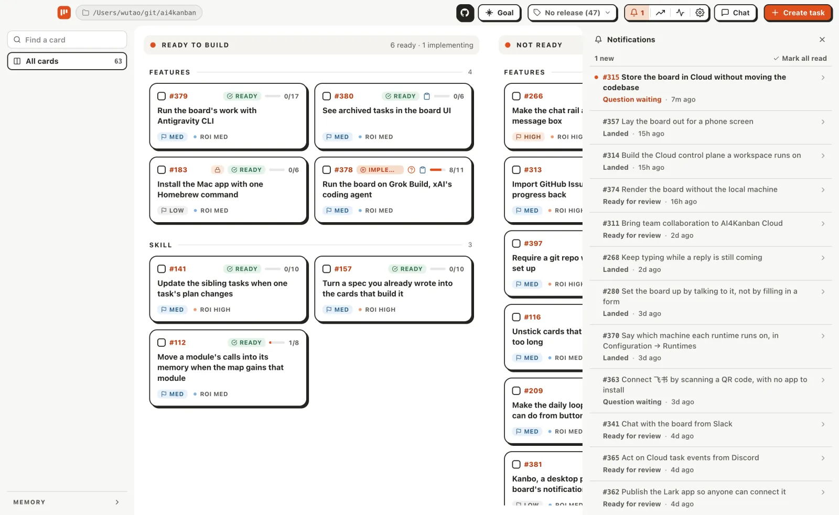Click the LOW priority flag on card #183
The height and width of the screenshot is (515, 839).
[173, 211]
